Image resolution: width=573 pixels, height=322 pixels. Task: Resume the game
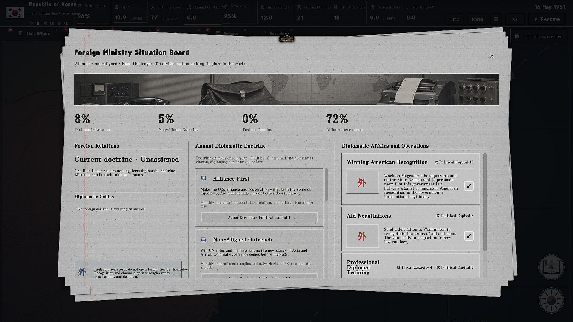[x=547, y=19]
